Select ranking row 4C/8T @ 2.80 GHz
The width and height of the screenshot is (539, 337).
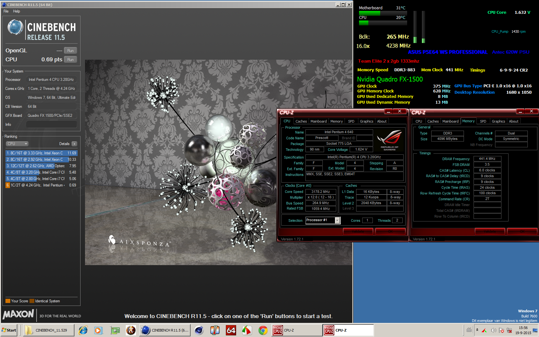(x=41, y=179)
